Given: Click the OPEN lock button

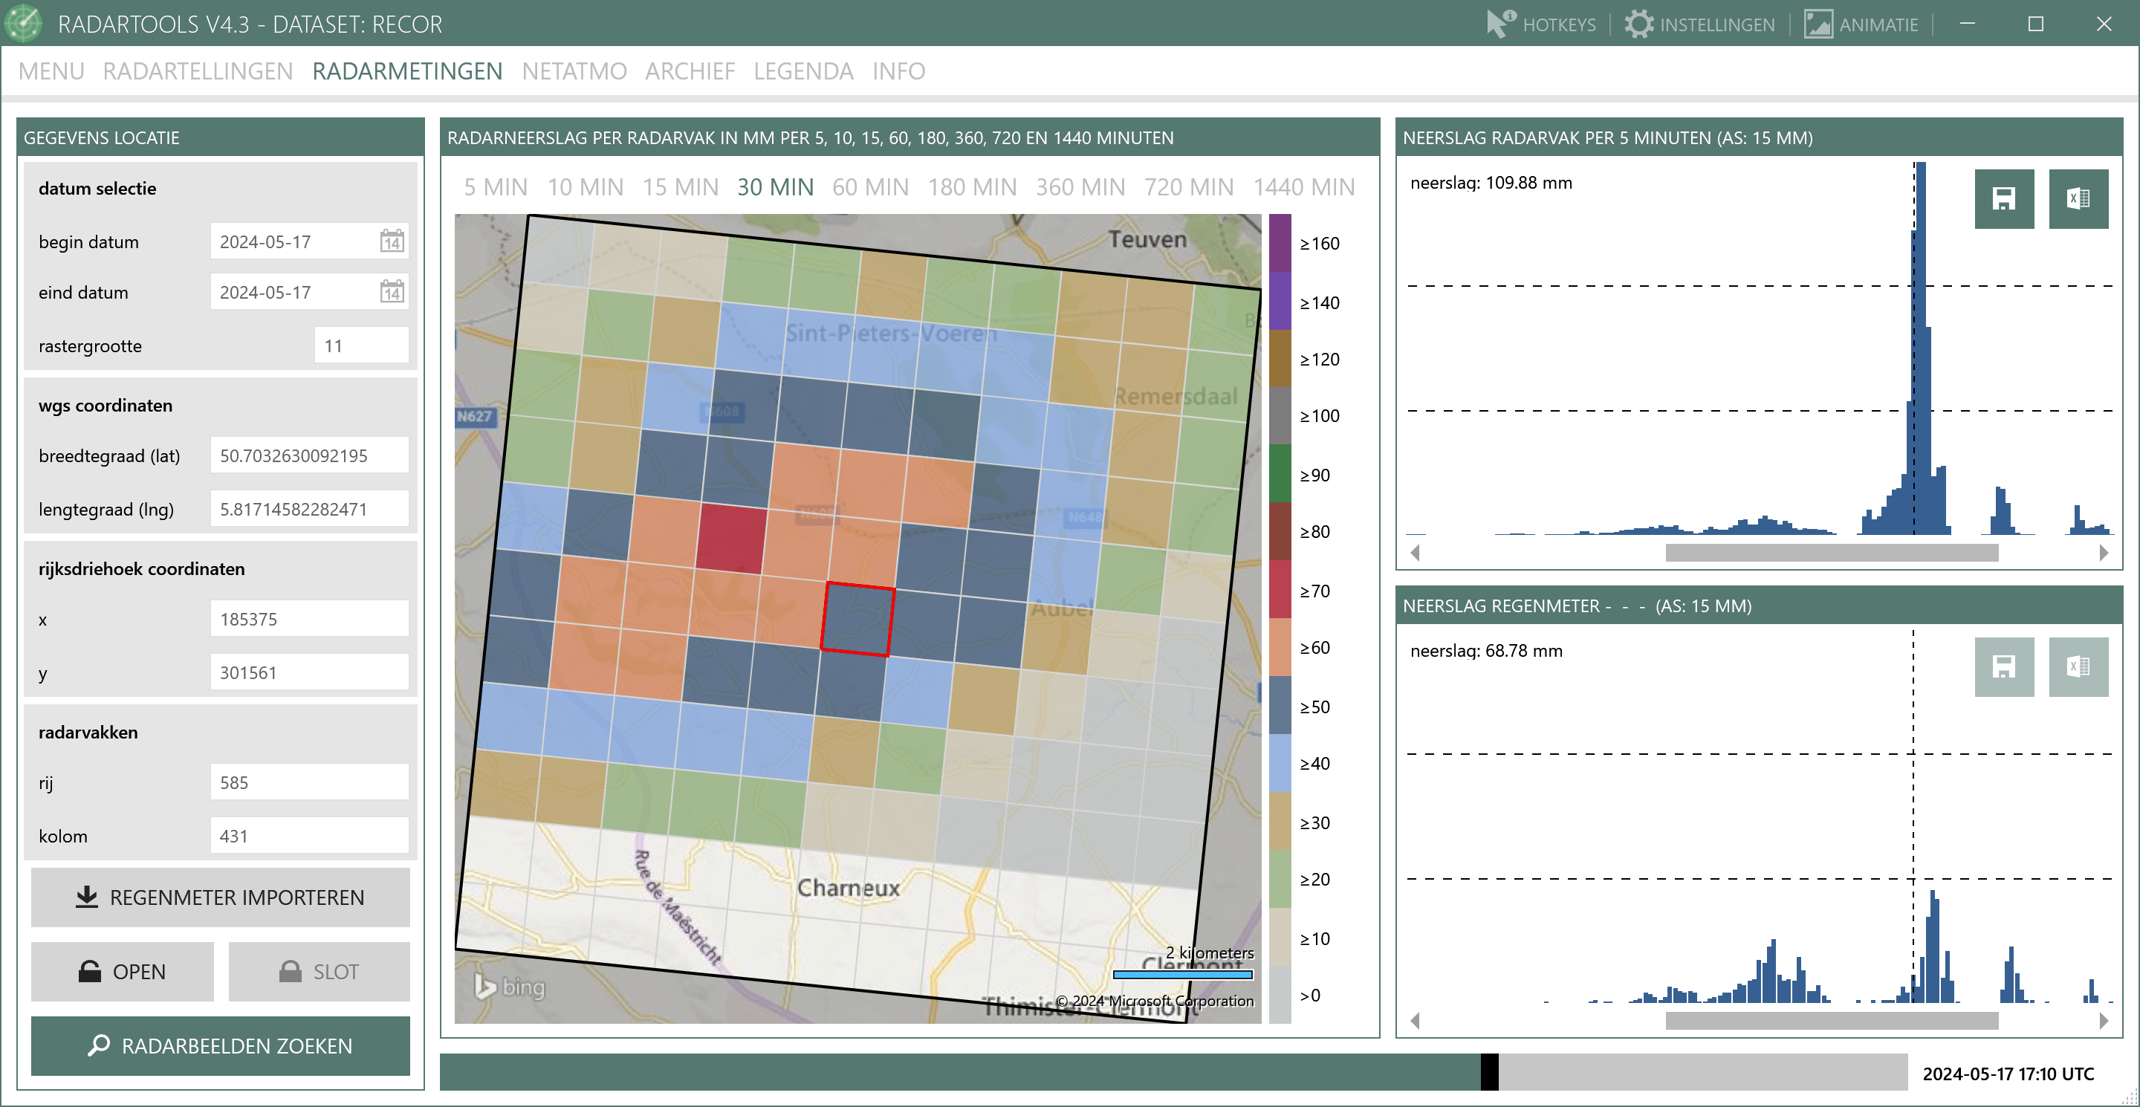Looking at the screenshot, I should pos(122,971).
